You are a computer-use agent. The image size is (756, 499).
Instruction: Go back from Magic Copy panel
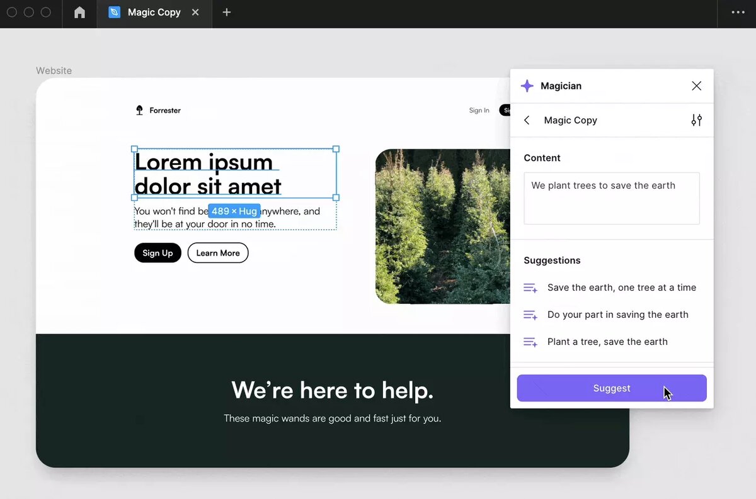click(x=527, y=120)
